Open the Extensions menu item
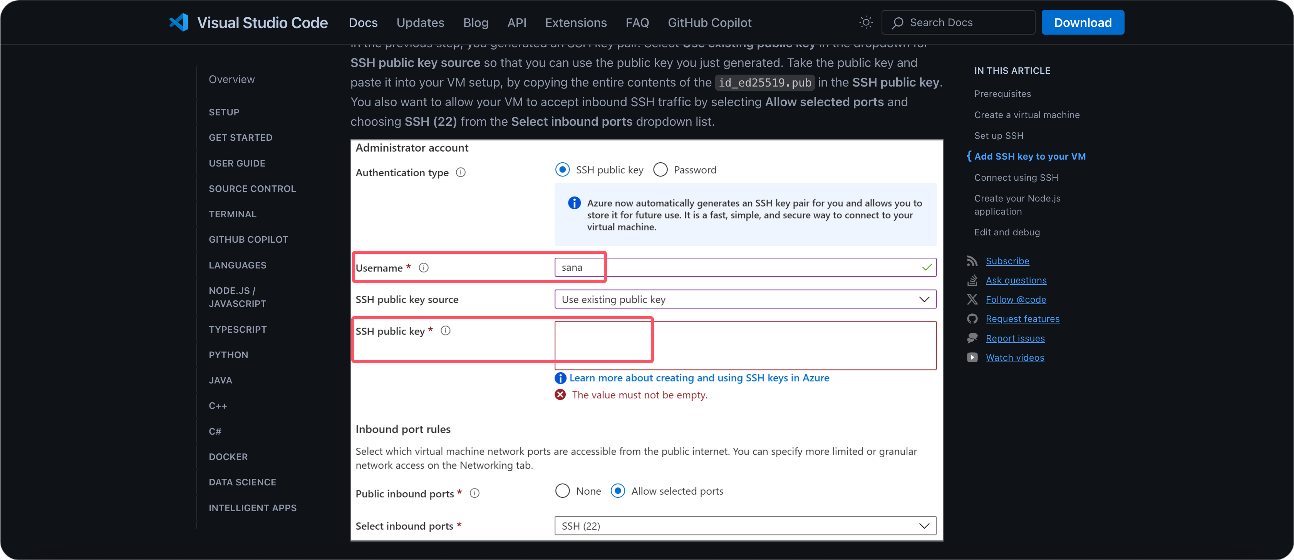 click(x=576, y=22)
